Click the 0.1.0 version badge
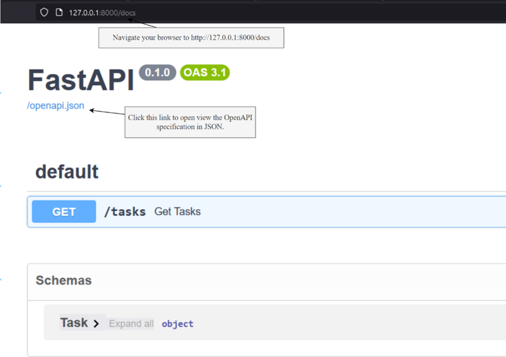Viewport: 506px width, 357px height. point(157,72)
